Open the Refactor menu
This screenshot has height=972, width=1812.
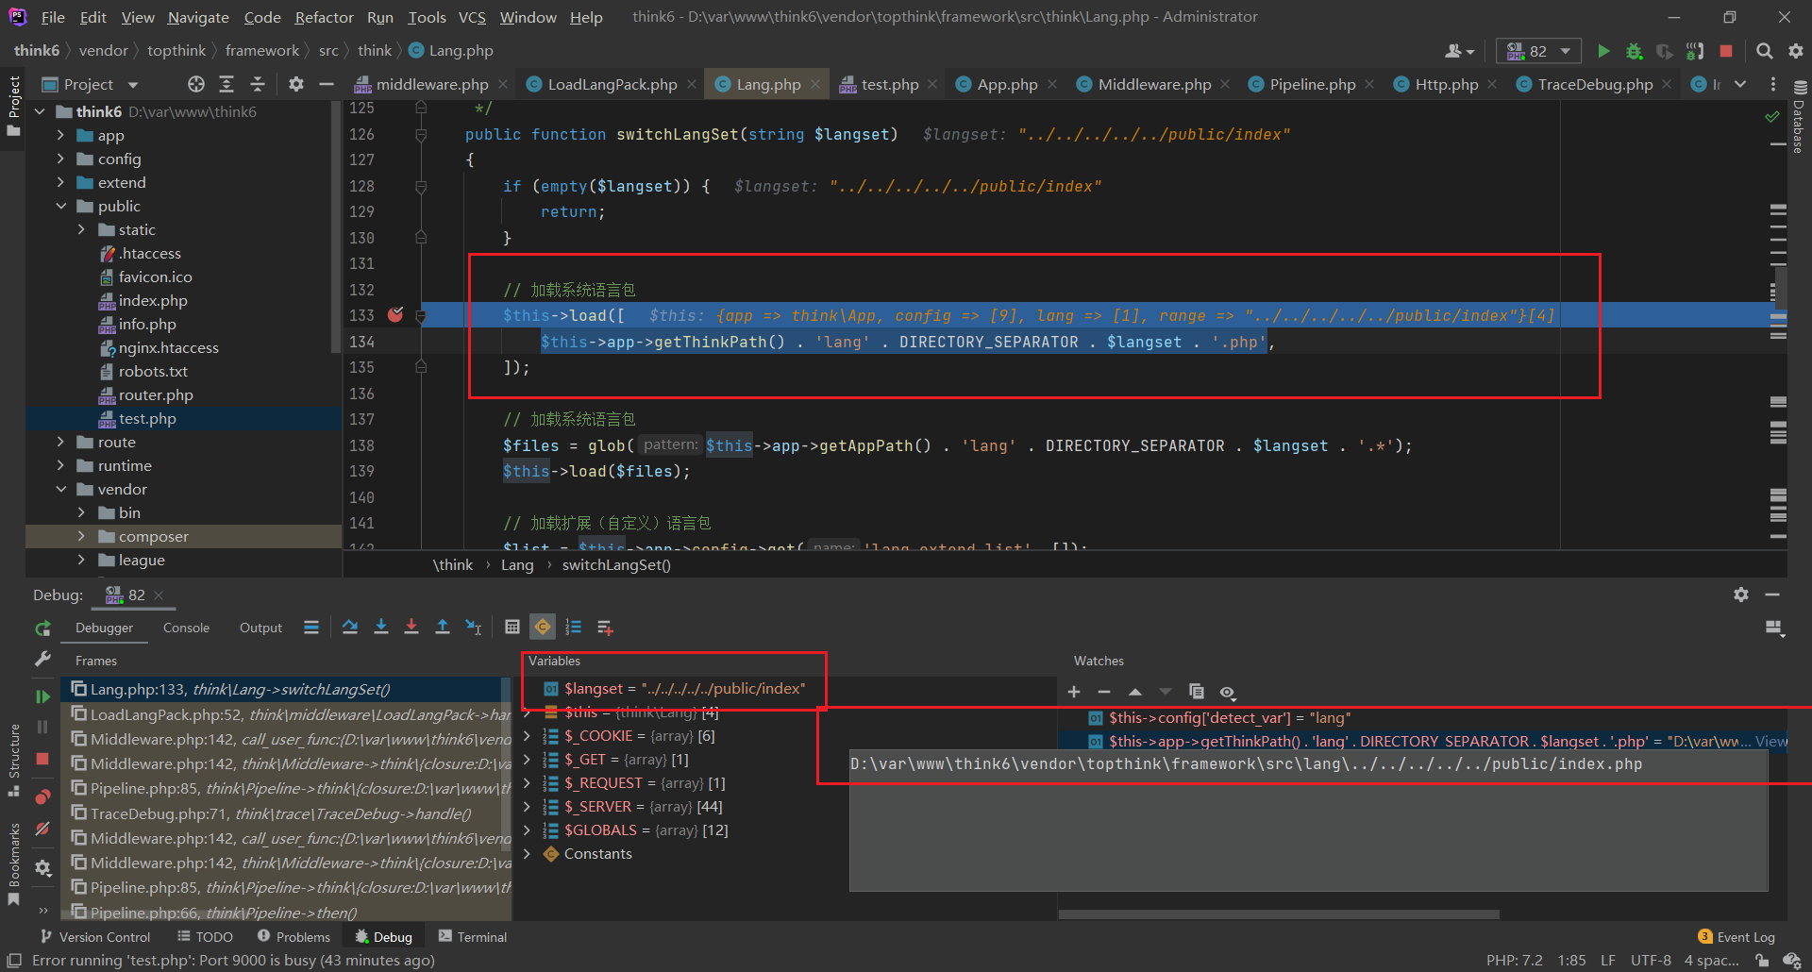(324, 17)
